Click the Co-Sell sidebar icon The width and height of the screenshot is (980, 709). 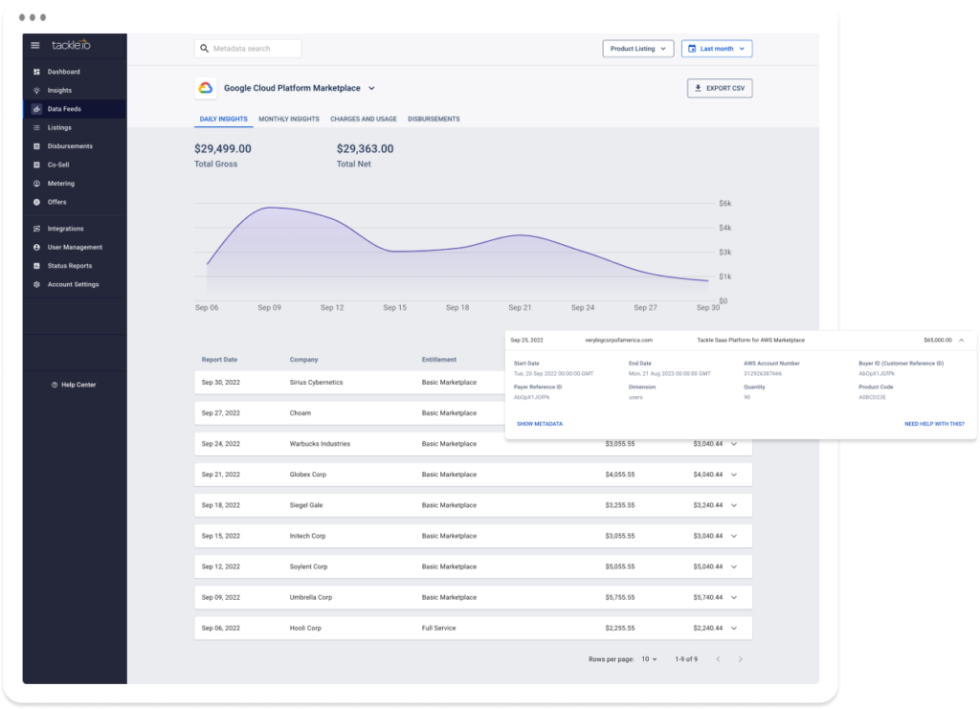(36, 165)
